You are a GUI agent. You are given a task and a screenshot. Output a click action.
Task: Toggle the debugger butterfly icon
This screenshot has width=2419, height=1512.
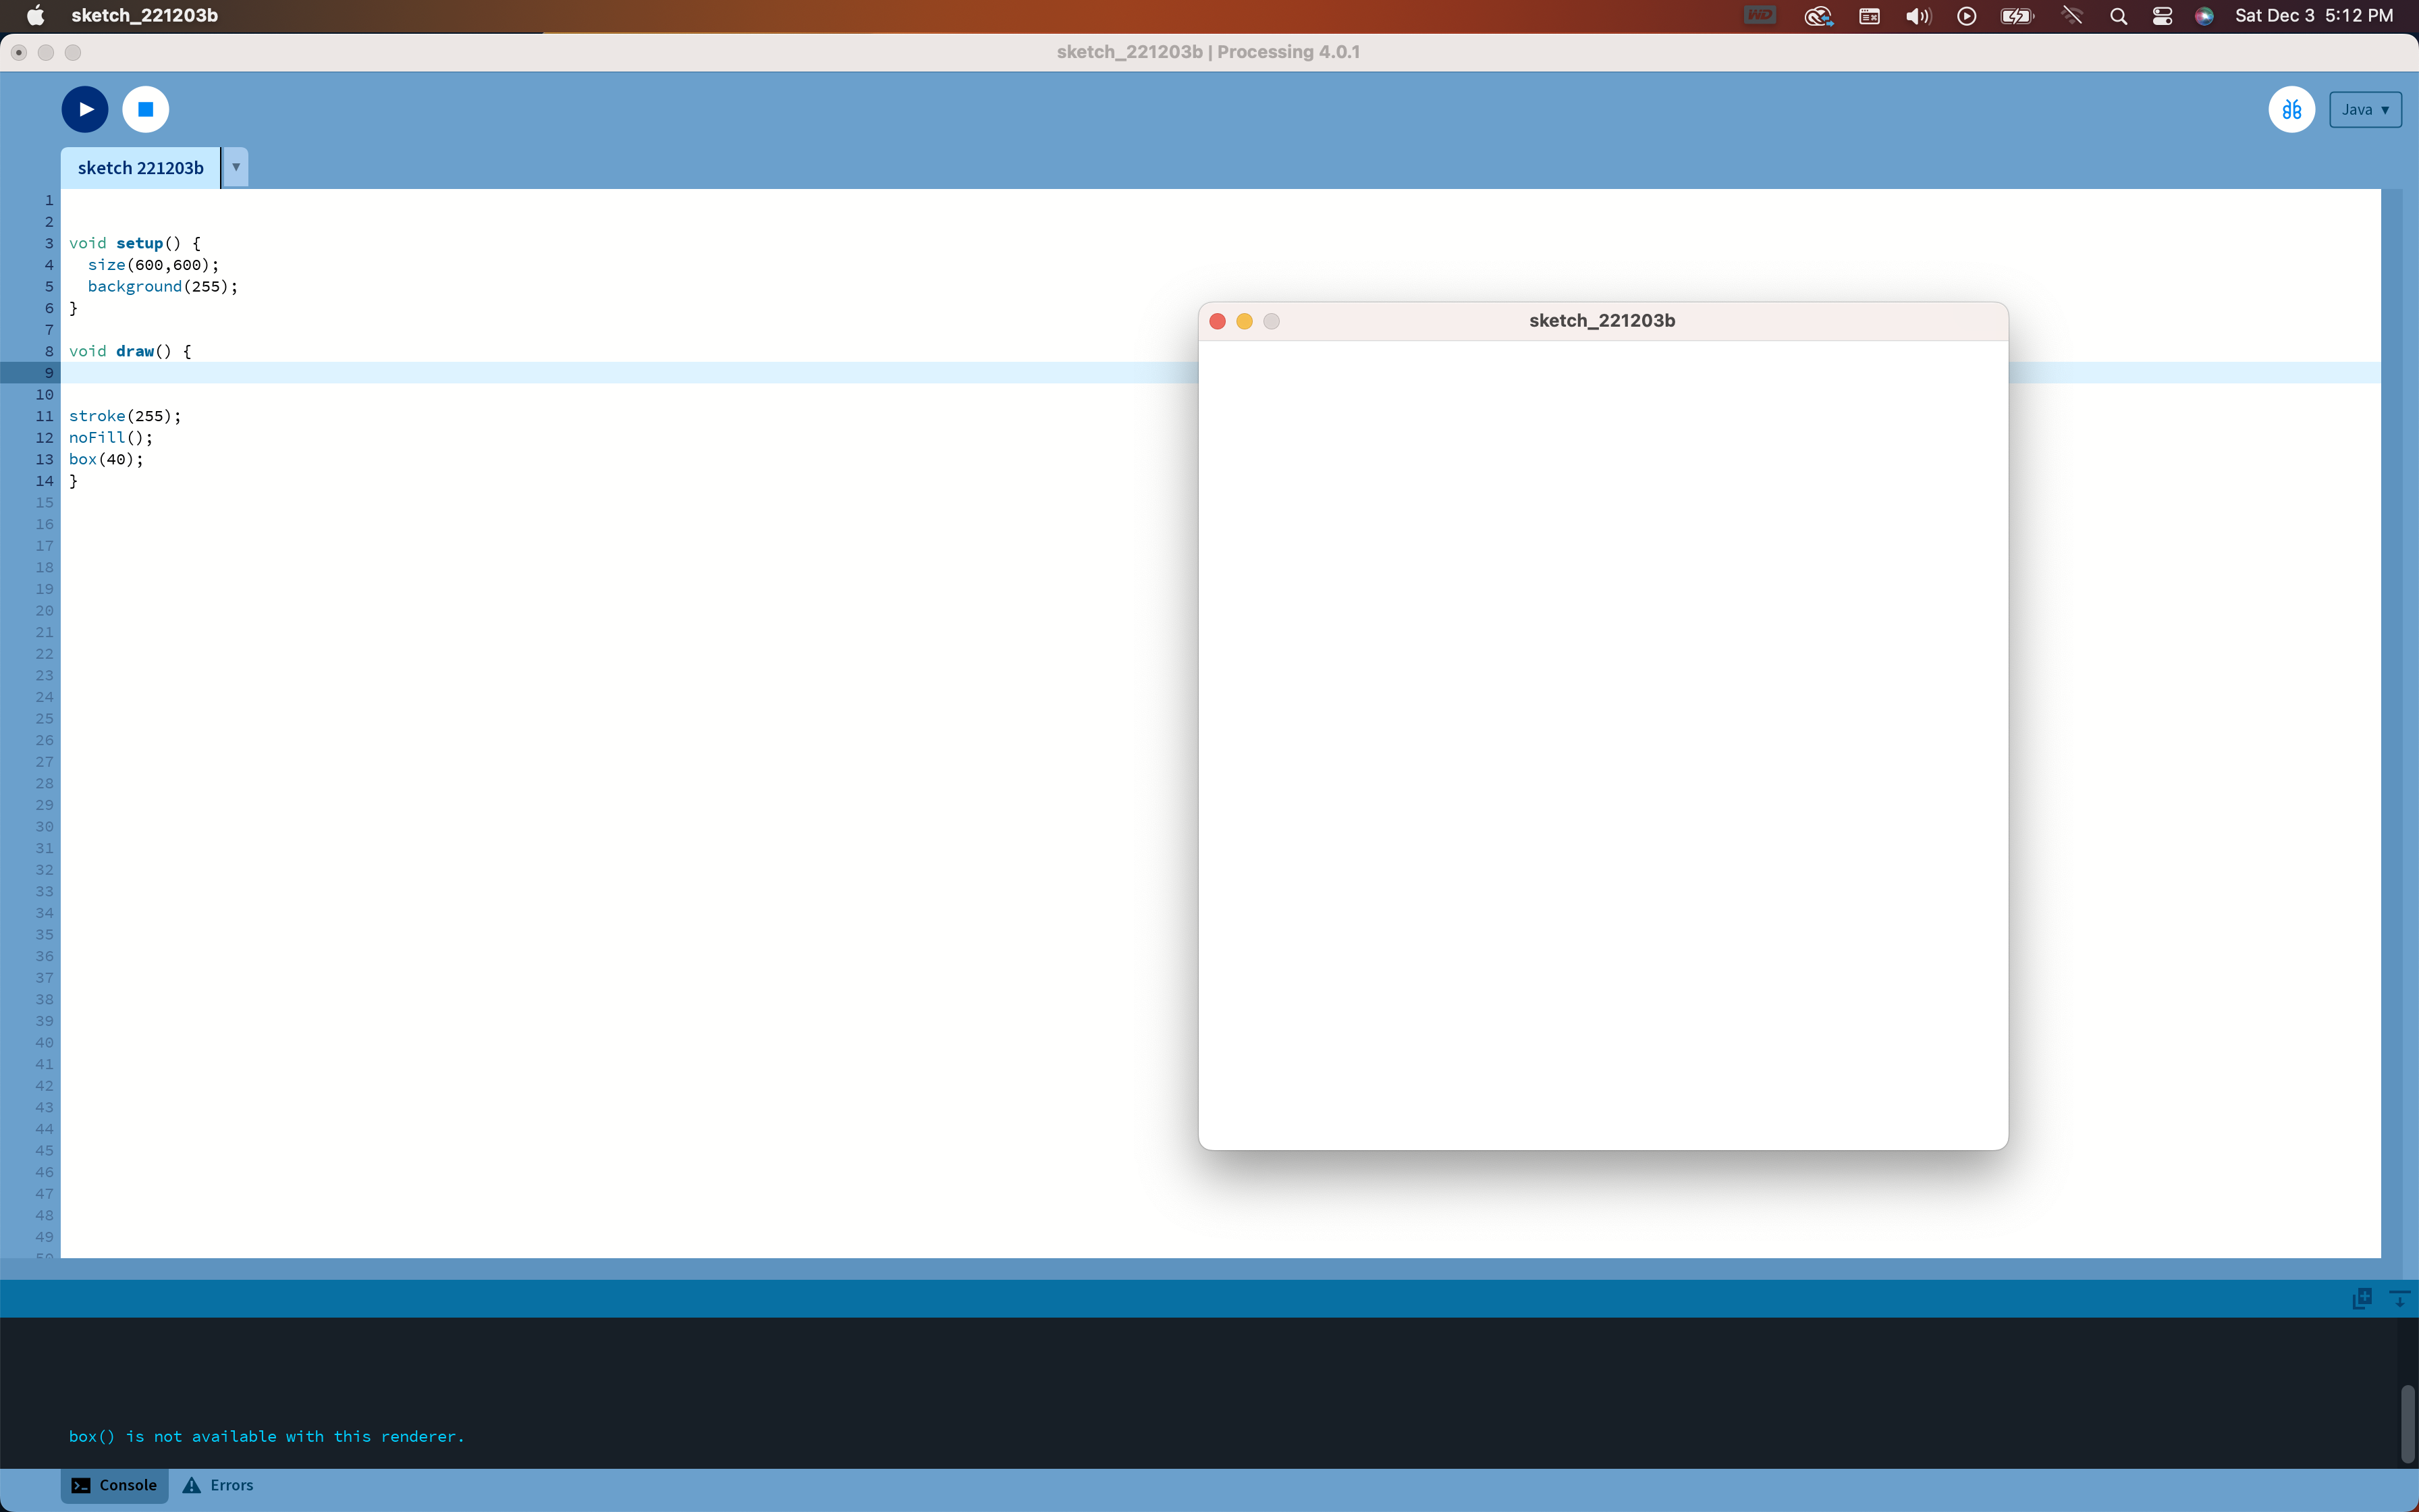pyautogui.click(x=2290, y=109)
